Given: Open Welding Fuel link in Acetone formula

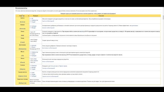Looking at the screenshot, I should click(35, 20).
